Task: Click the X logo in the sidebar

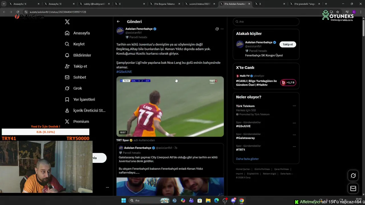Action: click(67, 22)
